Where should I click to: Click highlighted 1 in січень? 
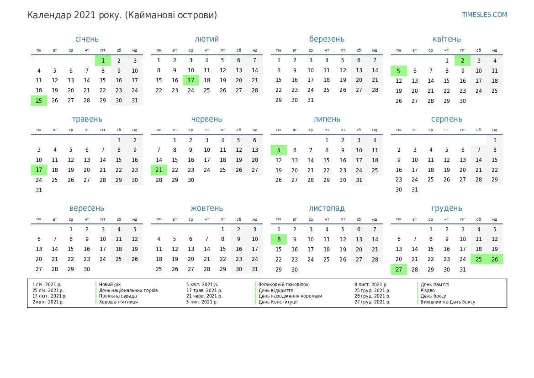[x=103, y=61]
